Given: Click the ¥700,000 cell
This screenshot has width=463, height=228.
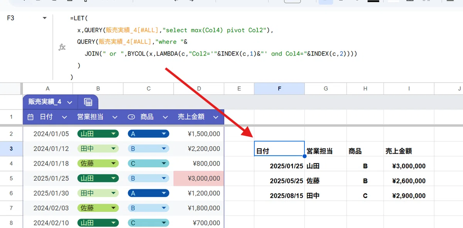Looking at the screenshot, I should 199,223.
